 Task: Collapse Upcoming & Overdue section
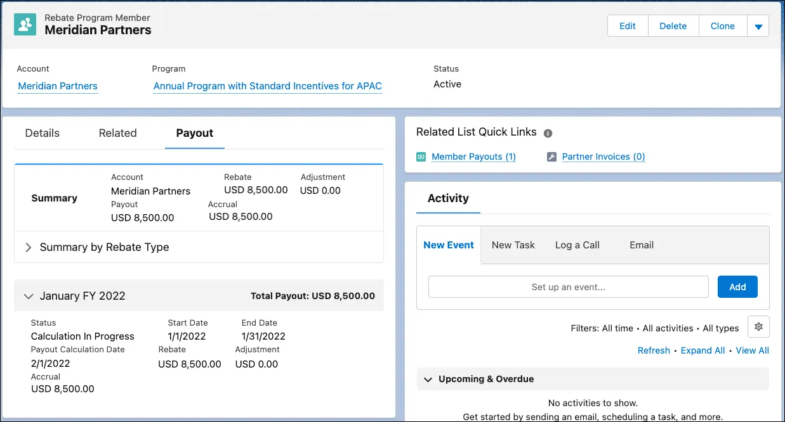428,379
